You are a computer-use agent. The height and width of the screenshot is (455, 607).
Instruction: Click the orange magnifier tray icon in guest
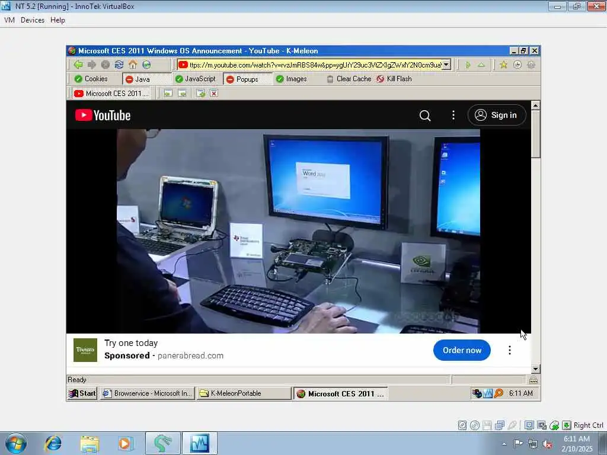point(499,393)
